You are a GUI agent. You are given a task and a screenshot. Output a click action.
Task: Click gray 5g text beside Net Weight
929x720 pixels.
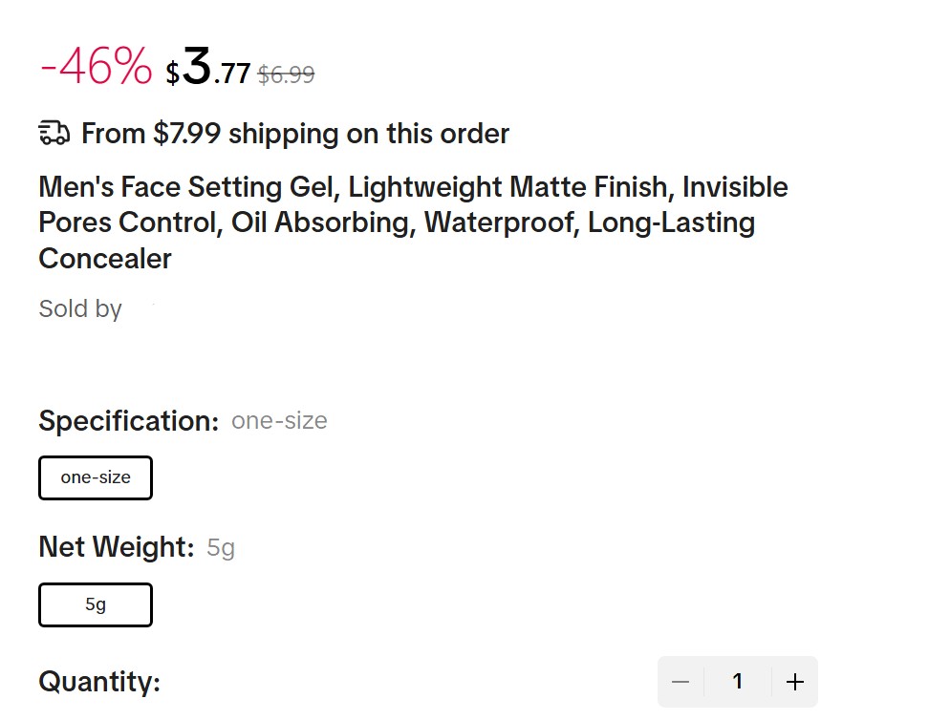[x=221, y=548]
